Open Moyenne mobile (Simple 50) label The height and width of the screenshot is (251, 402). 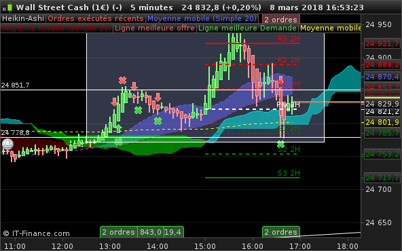[x=56, y=28]
